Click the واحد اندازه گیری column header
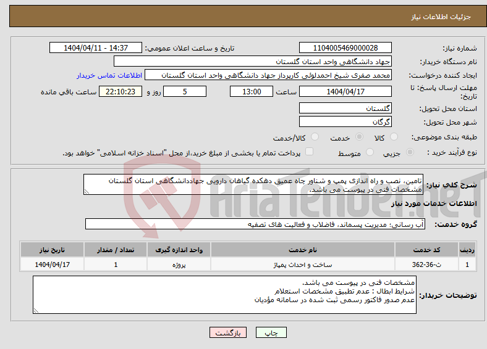487x349 pixels. [179, 250]
